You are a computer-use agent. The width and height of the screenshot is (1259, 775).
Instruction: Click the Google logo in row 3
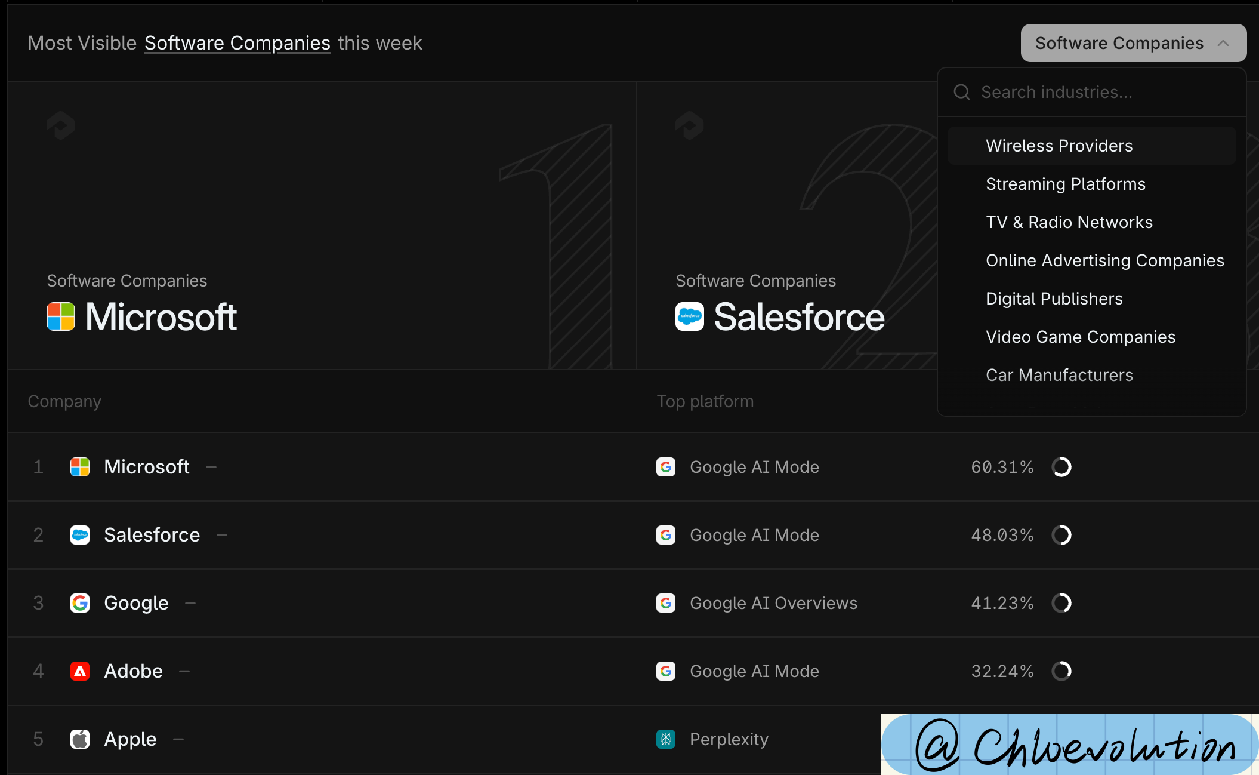pyautogui.click(x=80, y=603)
